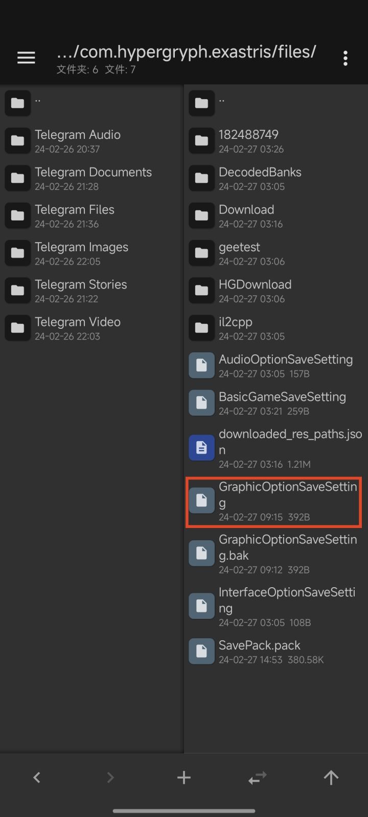This screenshot has width=368, height=817.
Task: Open the Telegram Audio folder
Action: [78, 140]
